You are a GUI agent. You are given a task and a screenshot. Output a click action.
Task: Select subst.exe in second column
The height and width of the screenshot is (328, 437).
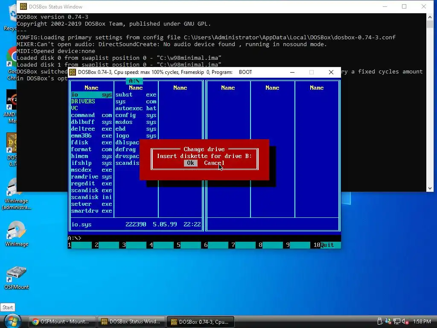pyautogui.click(x=136, y=95)
